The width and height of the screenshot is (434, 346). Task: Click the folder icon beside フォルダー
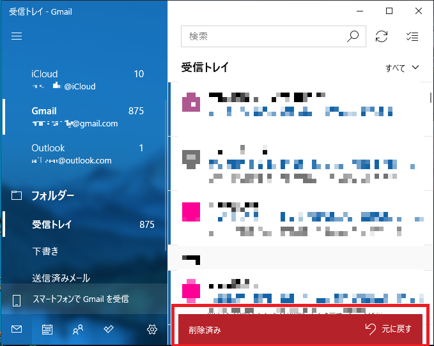point(17,195)
